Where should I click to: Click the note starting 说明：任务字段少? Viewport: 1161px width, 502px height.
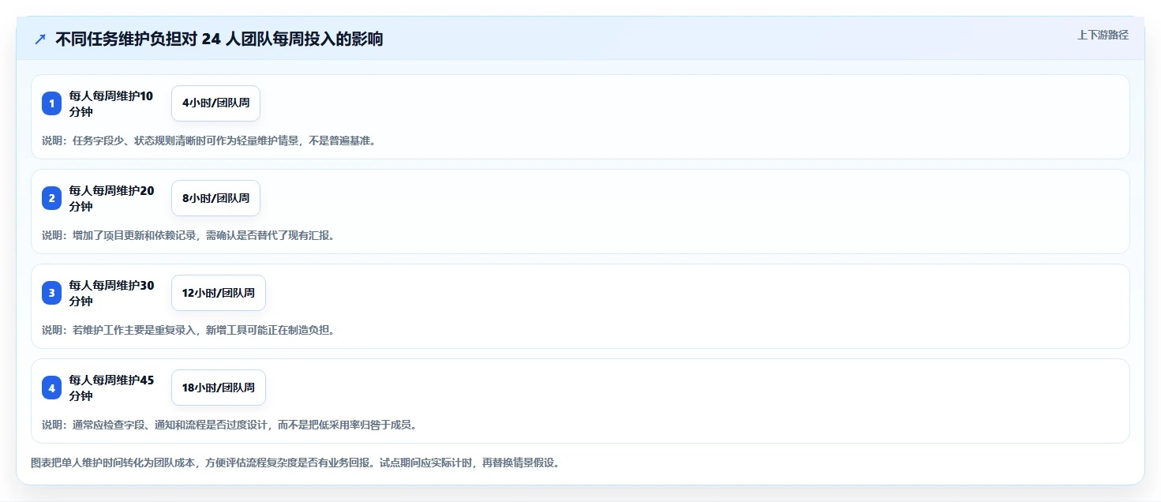coord(208,140)
